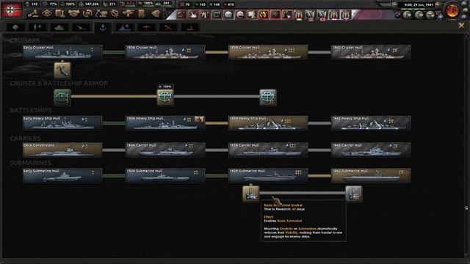Viewport: 470px width, 264px height.
Task: Select 1936 Carrier Hull technology
Action: click(165, 150)
